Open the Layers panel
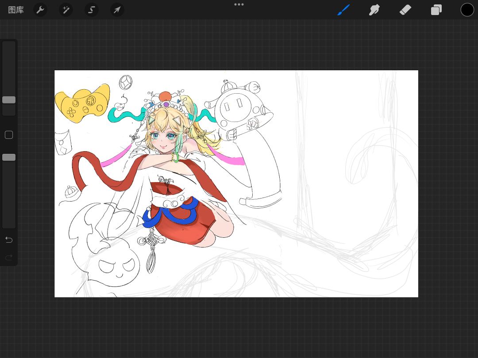This screenshot has width=478, height=358. pyautogui.click(x=436, y=10)
